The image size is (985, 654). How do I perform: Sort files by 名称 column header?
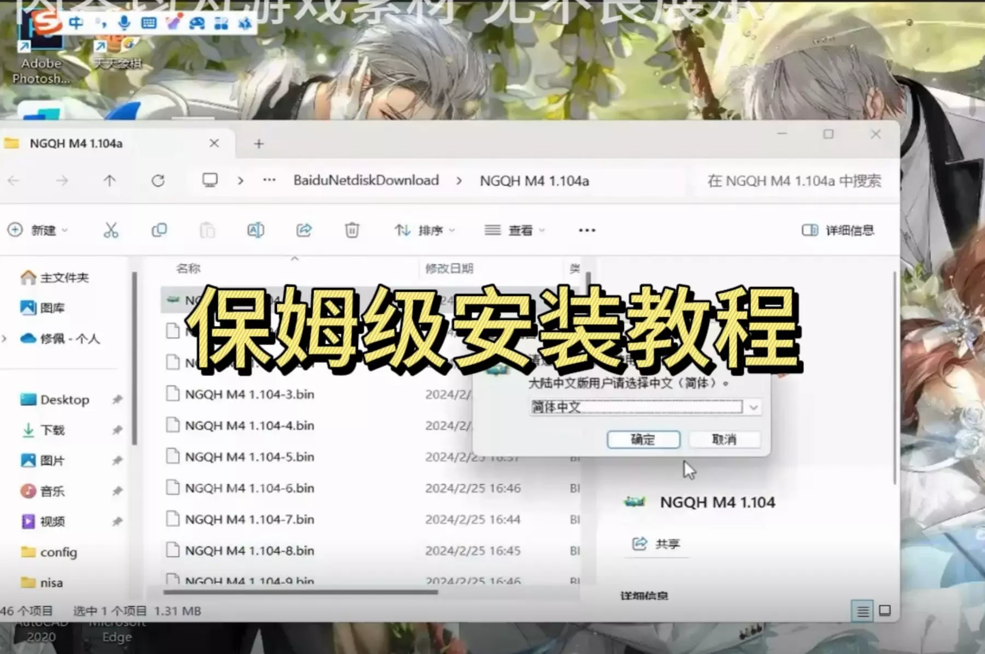(188, 268)
